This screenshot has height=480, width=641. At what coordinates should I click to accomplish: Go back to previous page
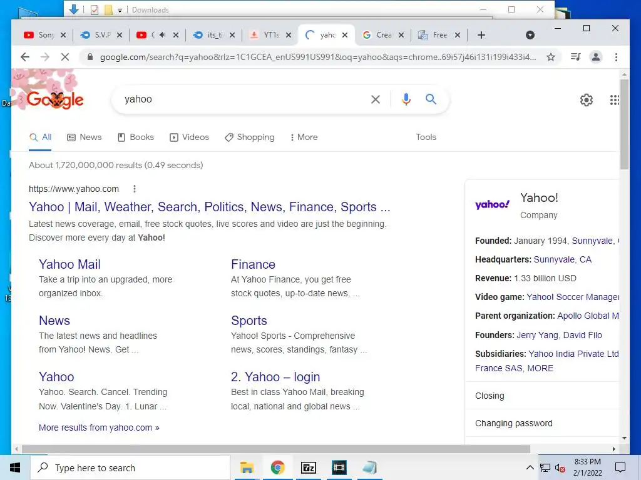click(25, 57)
